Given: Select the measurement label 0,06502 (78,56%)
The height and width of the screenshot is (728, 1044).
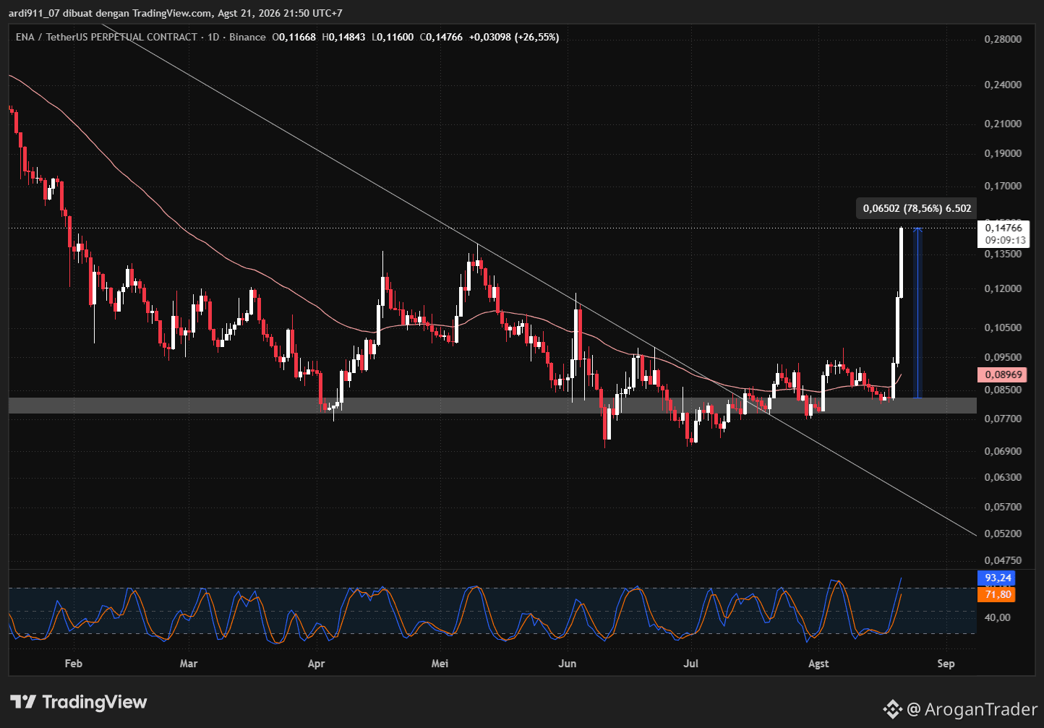Looking at the screenshot, I should (917, 208).
